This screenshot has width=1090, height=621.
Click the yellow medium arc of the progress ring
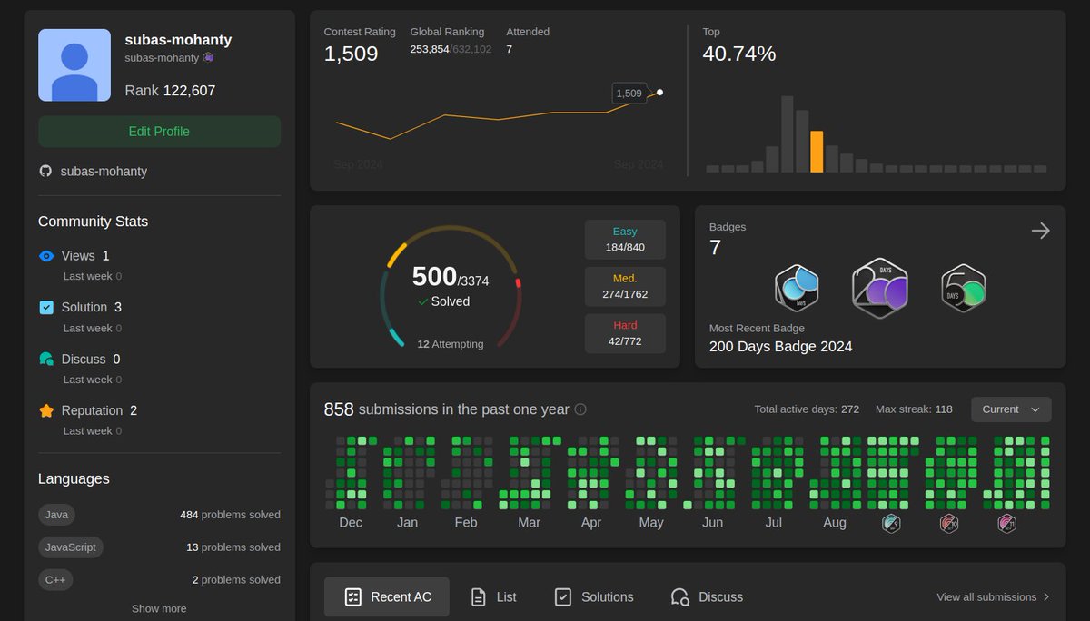pyautogui.click(x=397, y=255)
